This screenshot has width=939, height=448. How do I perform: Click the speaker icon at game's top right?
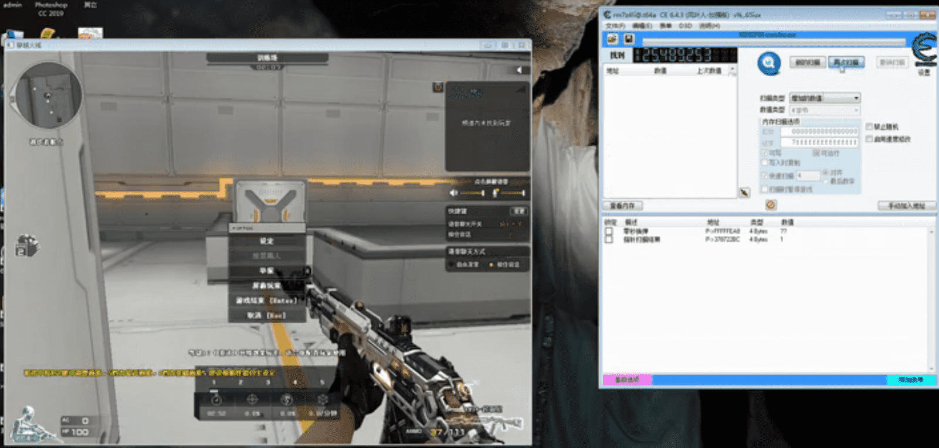519,70
